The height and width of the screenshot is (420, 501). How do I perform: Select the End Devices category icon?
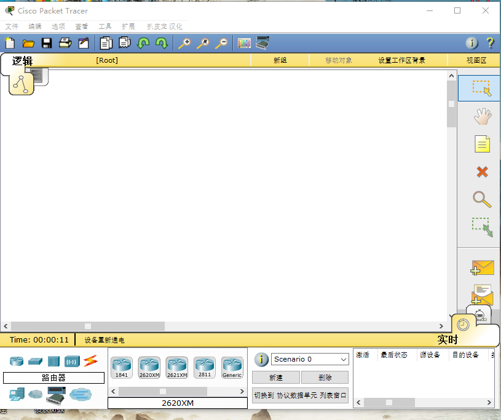[17, 394]
